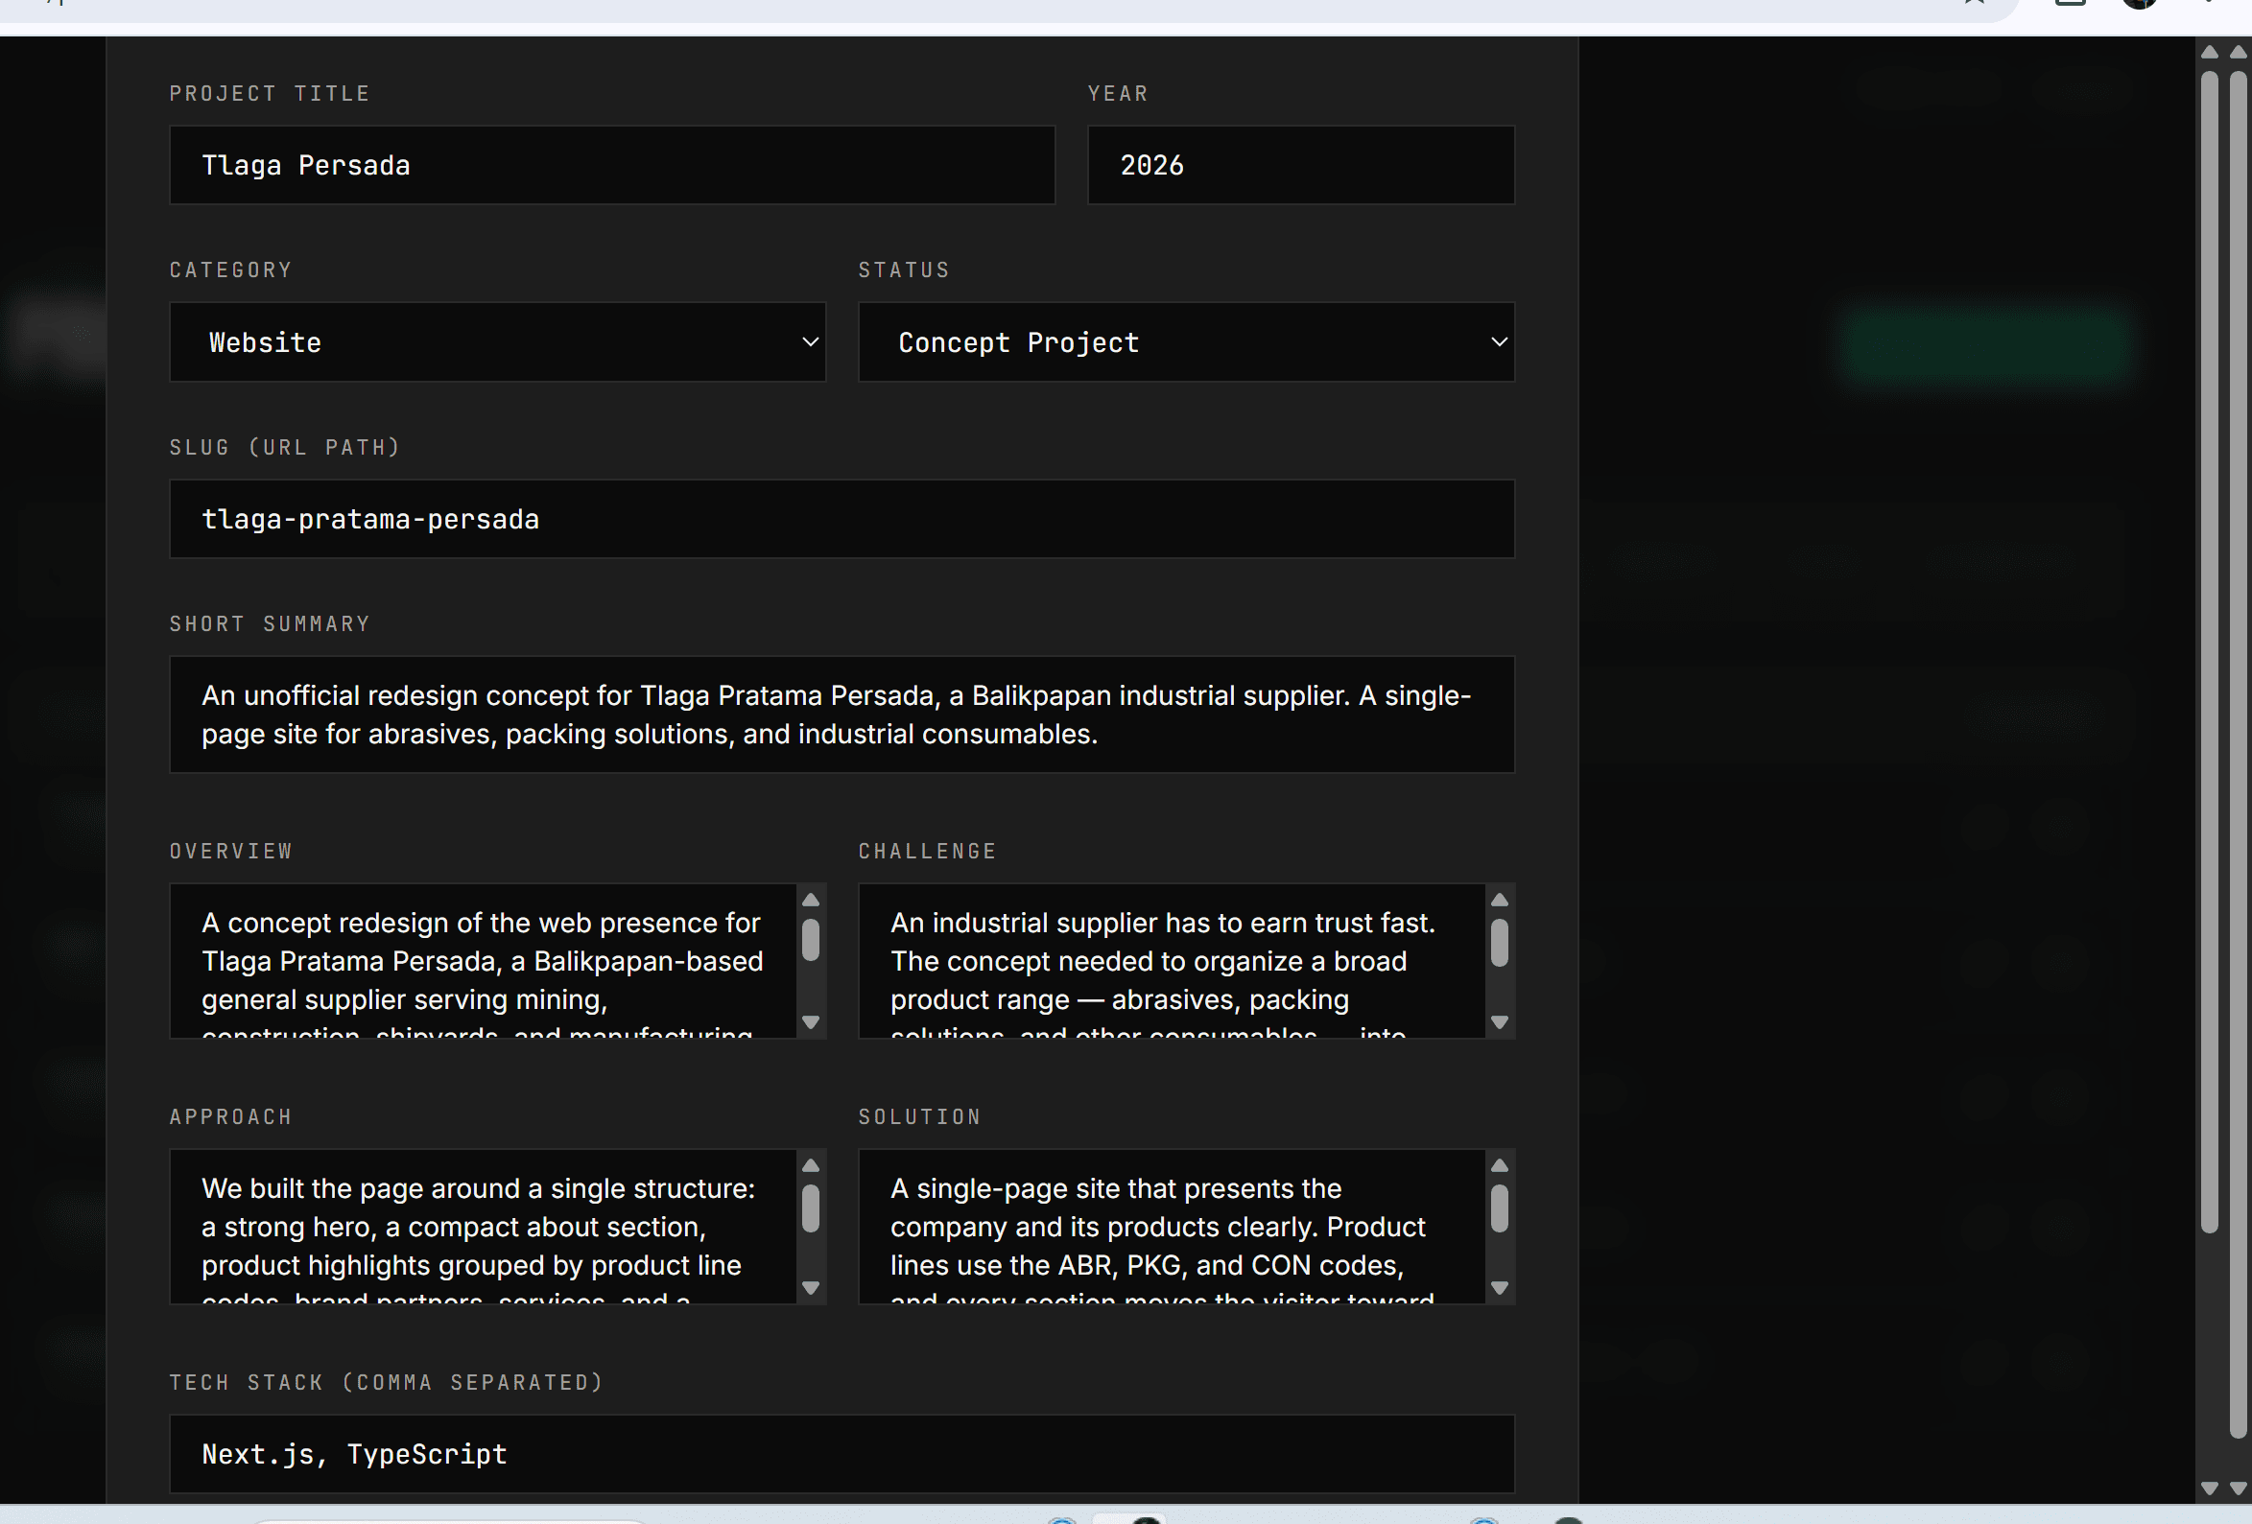The image size is (2252, 1524).
Task: Click the "YEAR" field label
Action: [x=1118, y=94]
